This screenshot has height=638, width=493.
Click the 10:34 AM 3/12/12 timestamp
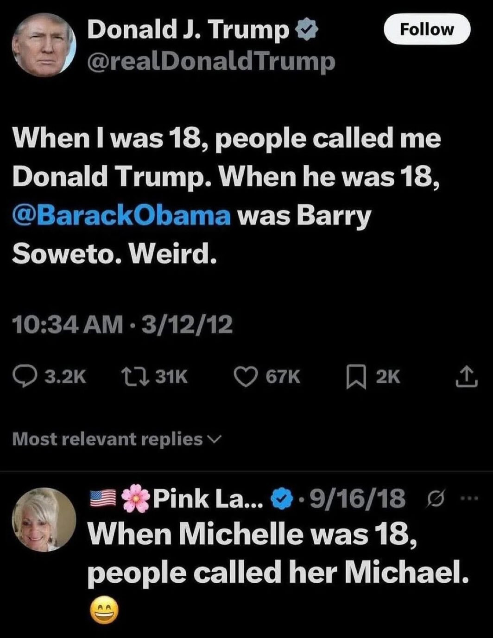click(x=123, y=324)
